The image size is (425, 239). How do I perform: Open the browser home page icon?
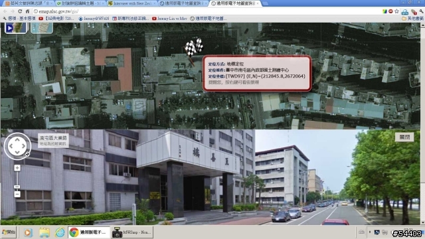tap(27, 11)
